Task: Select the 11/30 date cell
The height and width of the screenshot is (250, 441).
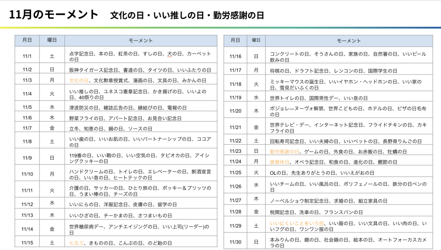Action: [x=236, y=241]
